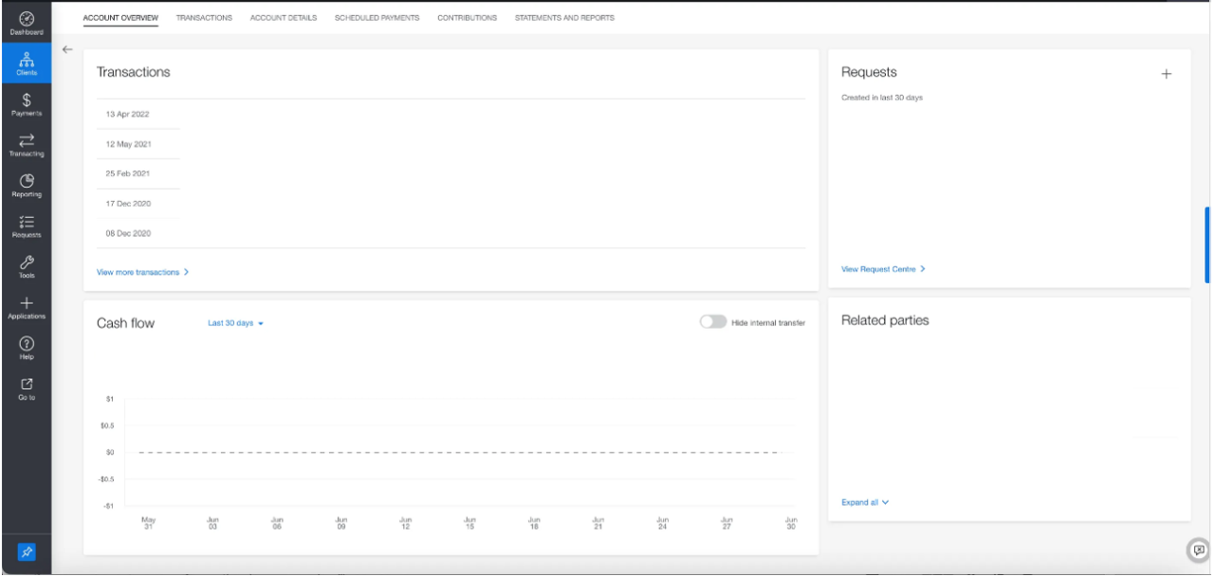Image resolution: width=1214 pixels, height=576 pixels.
Task: Expand all related parties
Action: 865,503
